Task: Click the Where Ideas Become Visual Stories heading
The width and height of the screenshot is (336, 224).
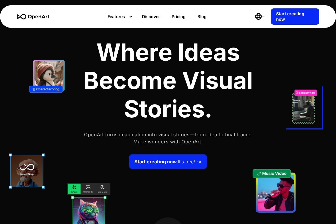Action: tap(168, 80)
